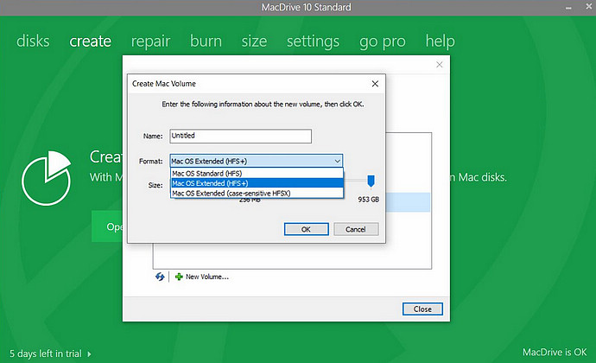Go to the burn tab
This screenshot has height=363, width=596.
[206, 41]
